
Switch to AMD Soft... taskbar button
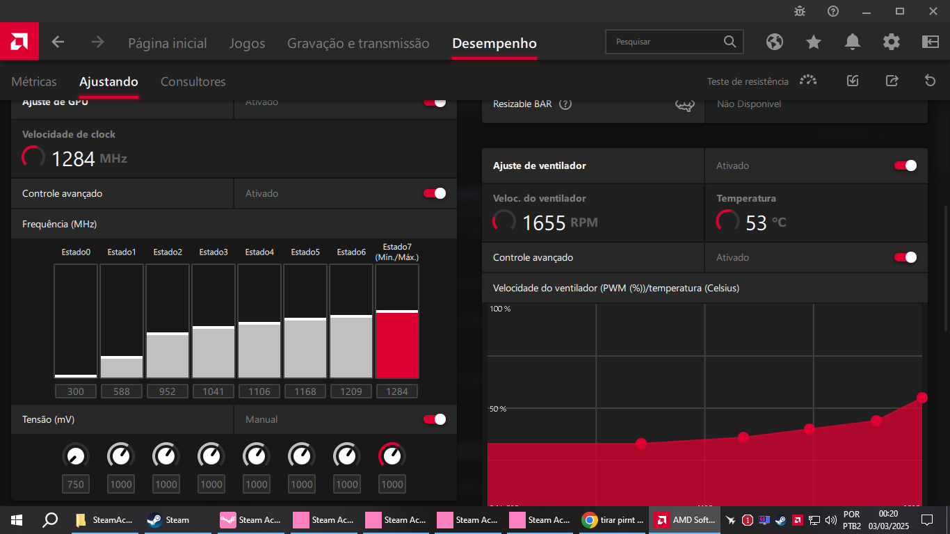685,519
